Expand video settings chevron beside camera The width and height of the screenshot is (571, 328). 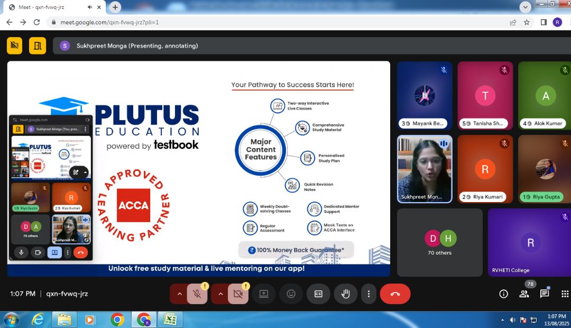tap(220, 294)
